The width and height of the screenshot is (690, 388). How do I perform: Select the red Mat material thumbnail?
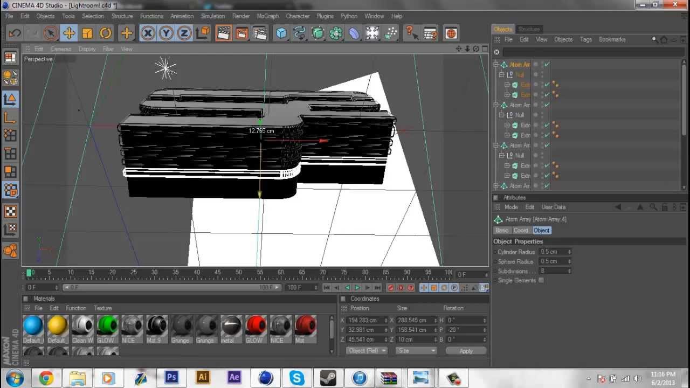click(x=305, y=325)
